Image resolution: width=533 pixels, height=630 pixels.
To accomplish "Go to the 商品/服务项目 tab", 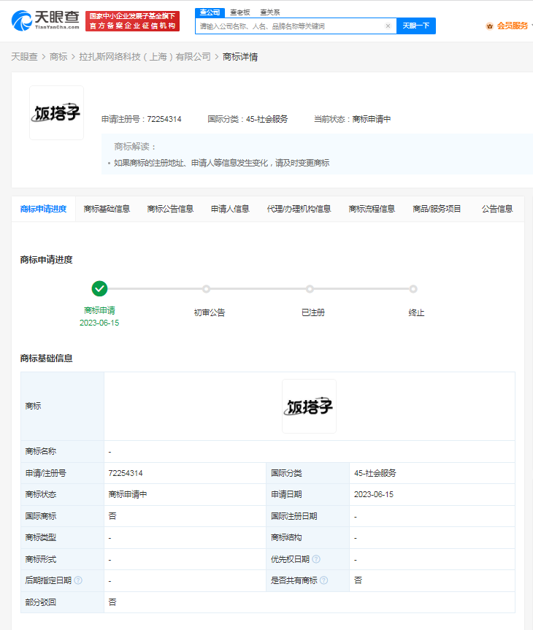I will pyautogui.click(x=437, y=209).
